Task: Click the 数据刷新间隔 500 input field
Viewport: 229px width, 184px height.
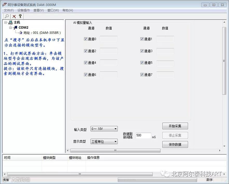Action: 143,136
